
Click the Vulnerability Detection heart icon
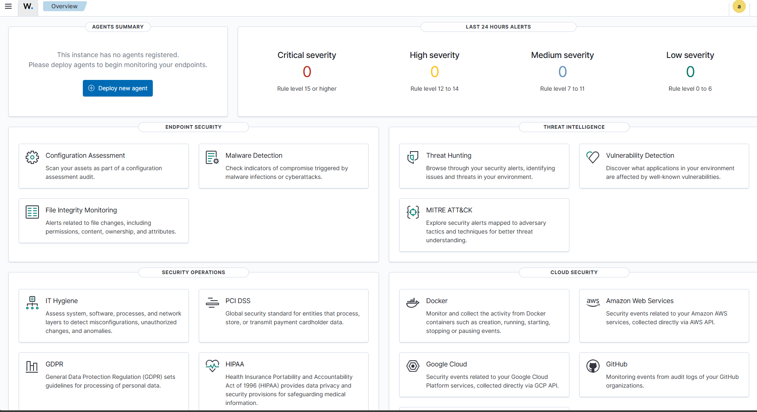tap(593, 157)
